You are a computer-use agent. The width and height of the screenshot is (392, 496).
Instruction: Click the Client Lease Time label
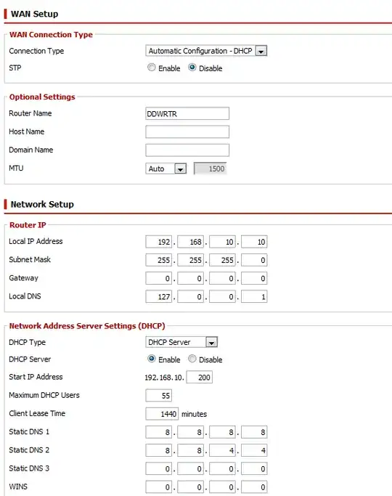click(37, 413)
